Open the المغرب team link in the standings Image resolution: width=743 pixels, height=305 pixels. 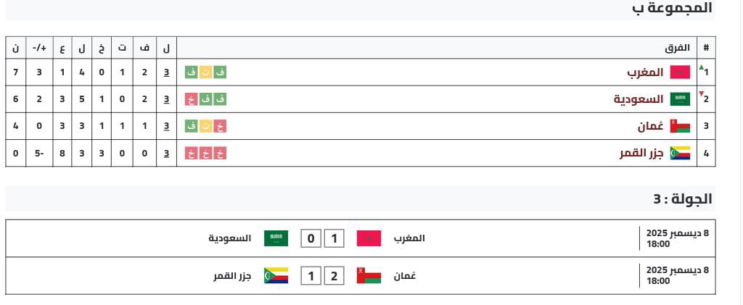coord(646,72)
